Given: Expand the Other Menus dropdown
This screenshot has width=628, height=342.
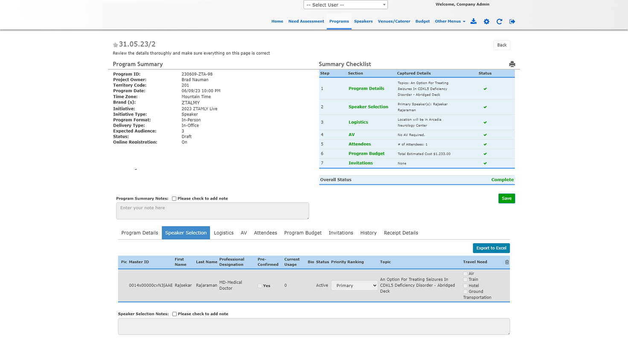Looking at the screenshot, I should click(450, 21).
